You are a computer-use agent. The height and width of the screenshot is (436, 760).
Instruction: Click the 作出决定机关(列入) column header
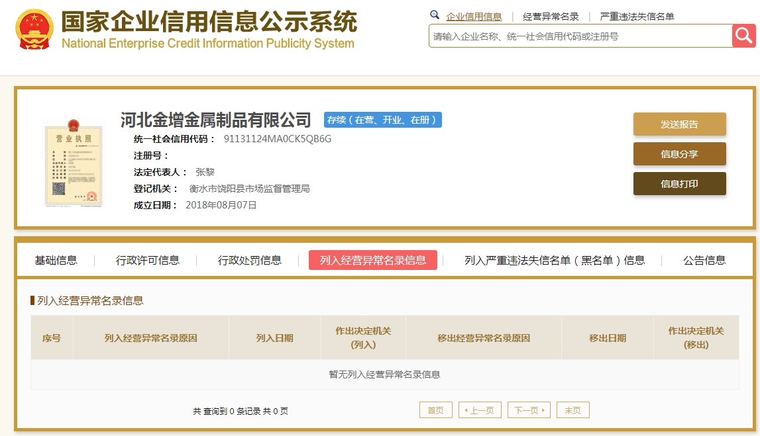pos(364,338)
